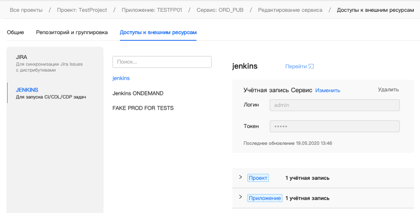Expand the Приложение accounts section
420x213 pixels.
click(x=241, y=197)
